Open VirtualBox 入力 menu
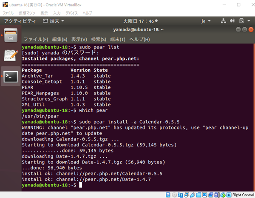Image resolution: width=255 pixels, height=198 pixels. point(57,13)
